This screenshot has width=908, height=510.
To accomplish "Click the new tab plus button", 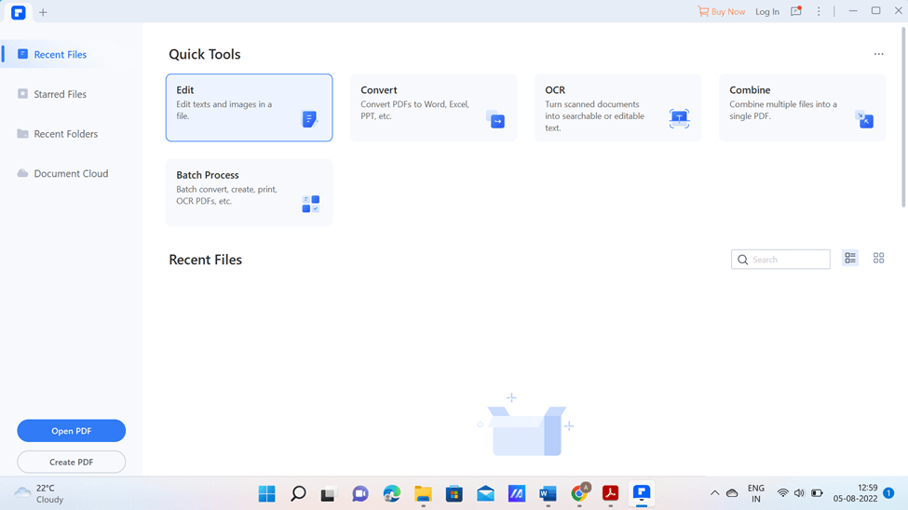I will [x=43, y=12].
